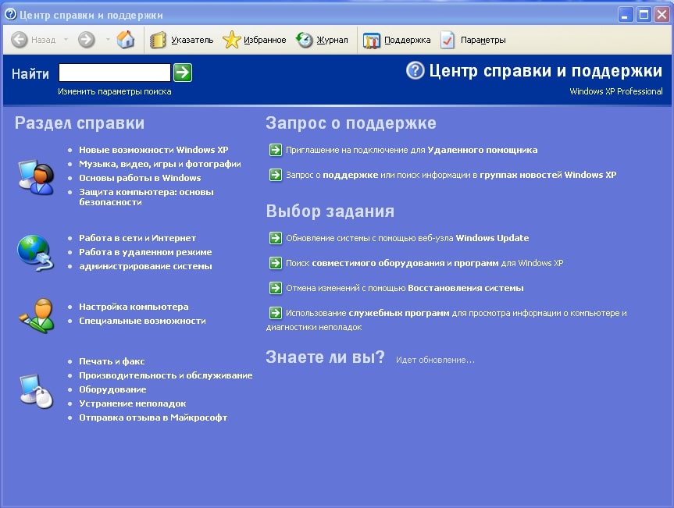
Task: Click the Поддержка support icon
Action: (372, 41)
